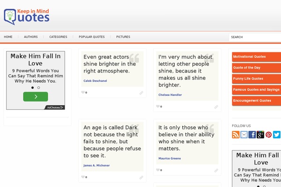Click the Keep in Mind Quotes logo

[x=27, y=17]
